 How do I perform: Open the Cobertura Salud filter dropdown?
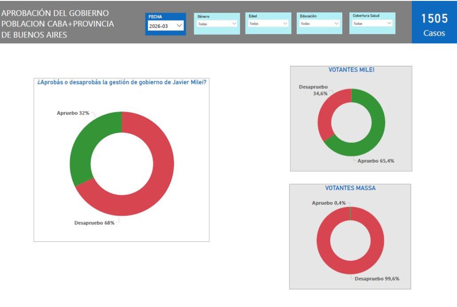pyautogui.click(x=372, y=24)
